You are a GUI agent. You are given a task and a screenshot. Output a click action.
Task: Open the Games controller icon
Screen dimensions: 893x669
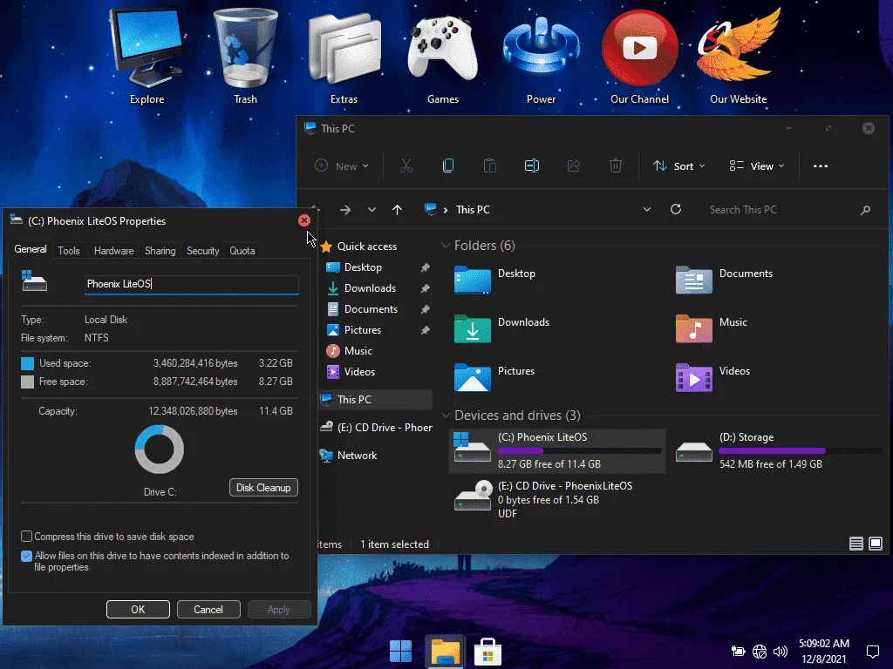tap(442, 57)
